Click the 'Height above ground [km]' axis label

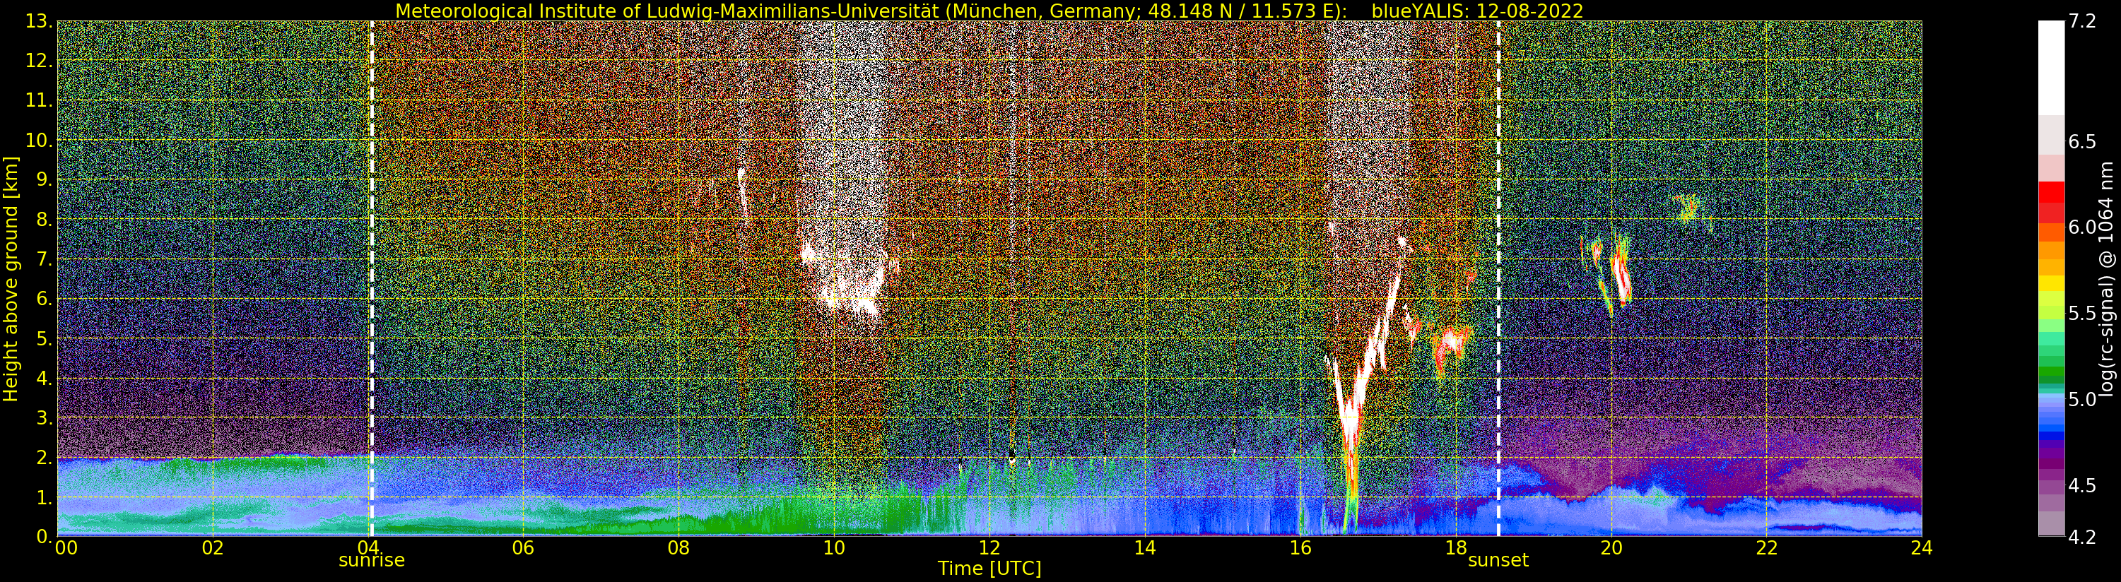click(x=11, y=278)
